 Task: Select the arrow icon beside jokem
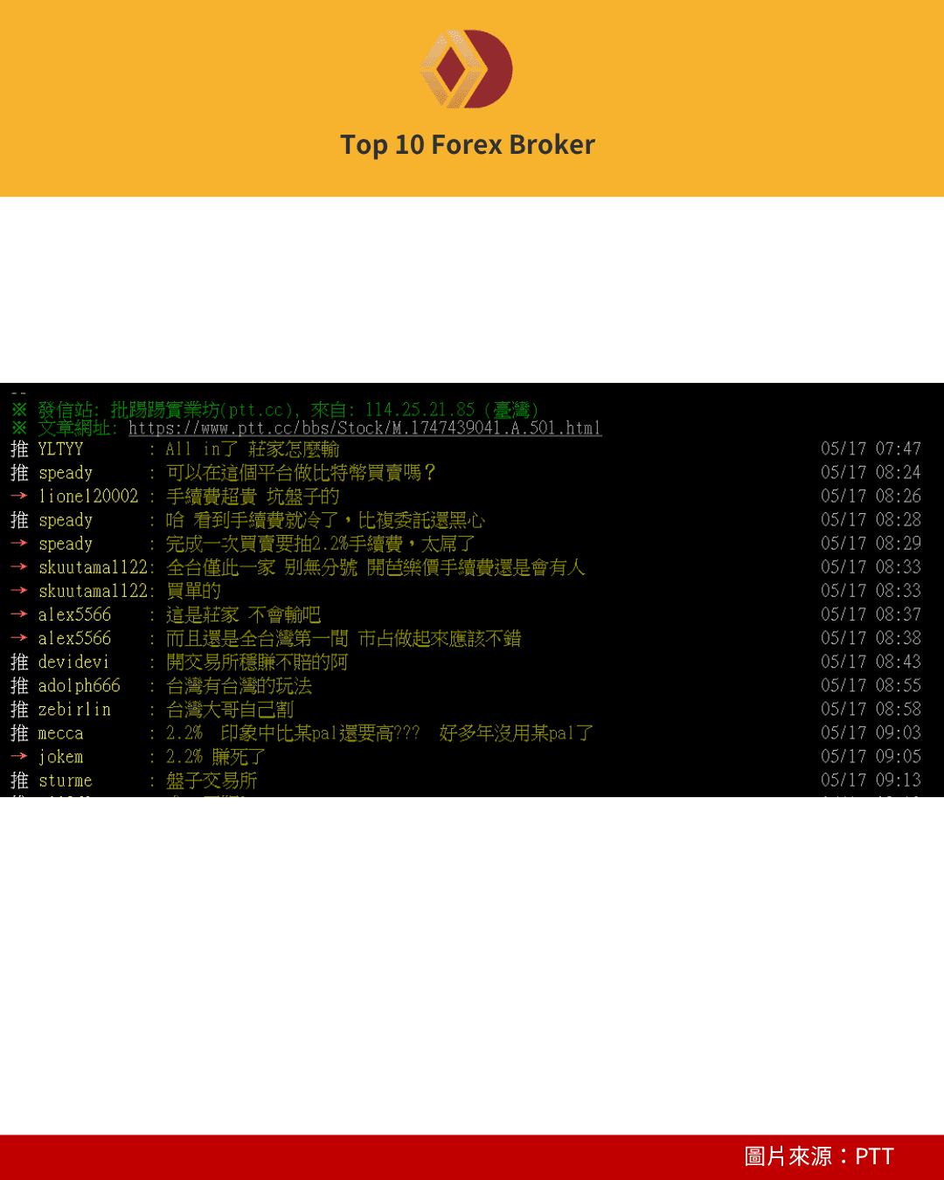19,756
